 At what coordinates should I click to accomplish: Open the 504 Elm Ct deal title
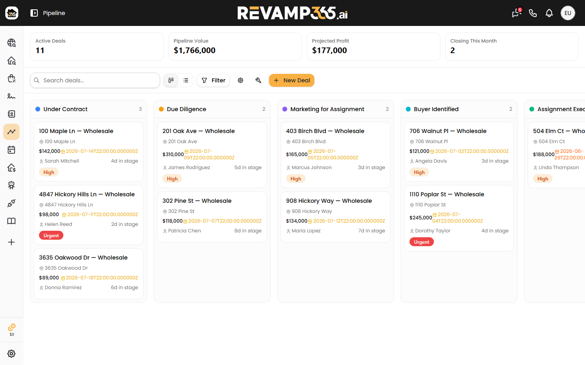coord(559,131)
